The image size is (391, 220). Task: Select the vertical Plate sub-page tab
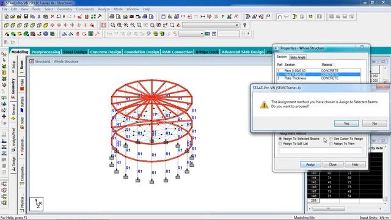[22, 84]
